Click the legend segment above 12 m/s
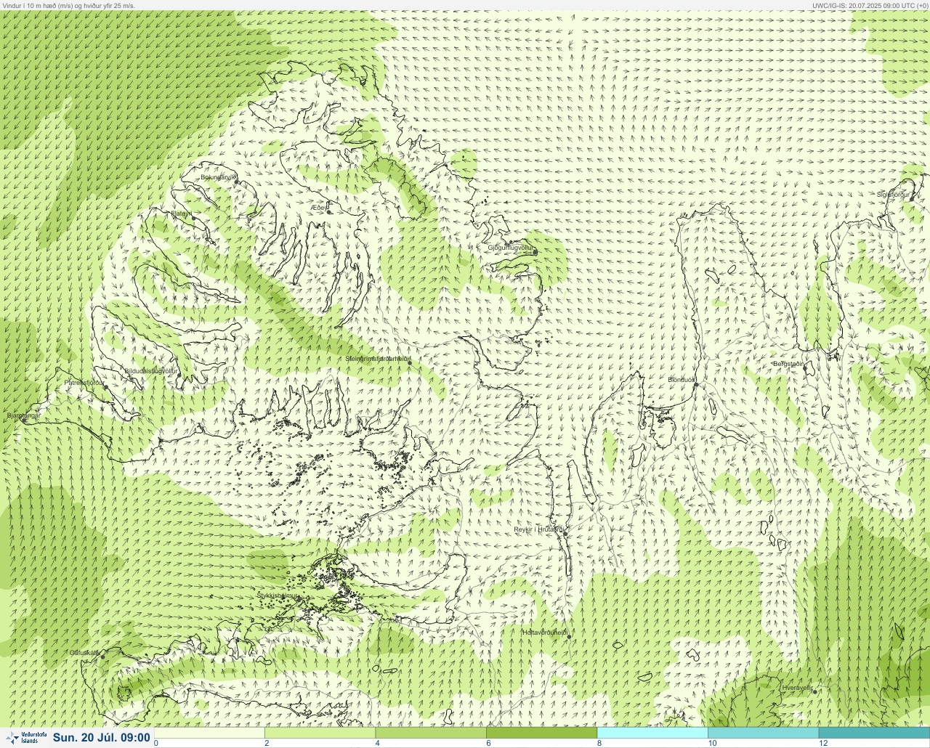The width and height of the screenshot is (930, 748). pos(874,733)
